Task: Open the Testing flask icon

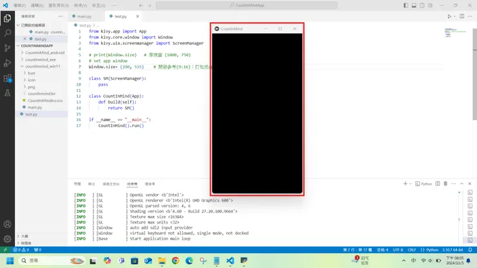Action: coord(7,93)
